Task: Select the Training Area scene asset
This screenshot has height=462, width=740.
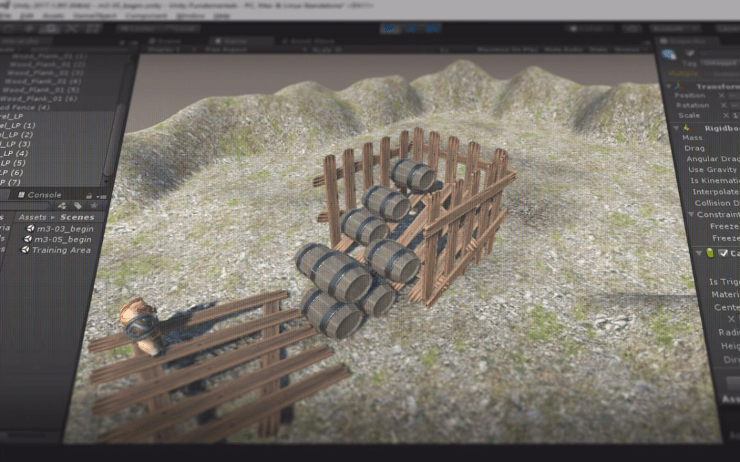Action: tap(60, 250)
